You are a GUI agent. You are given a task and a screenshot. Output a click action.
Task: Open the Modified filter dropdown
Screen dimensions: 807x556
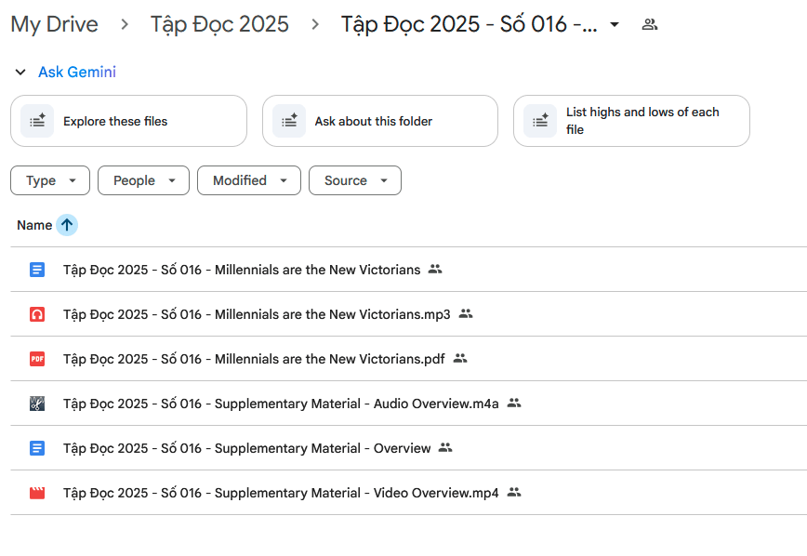[x=248, y=180]
